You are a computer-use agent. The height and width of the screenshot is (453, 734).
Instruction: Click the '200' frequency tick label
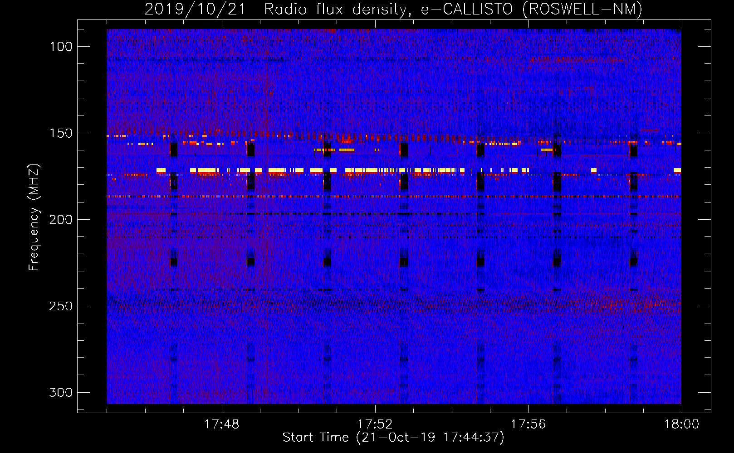(61, 220)
